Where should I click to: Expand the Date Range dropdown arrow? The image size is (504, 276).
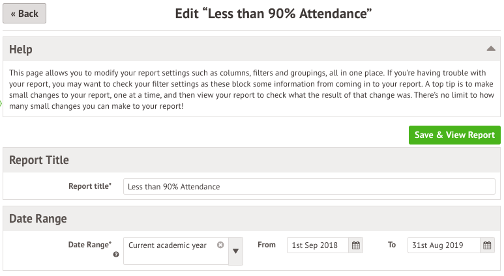point(235,251)
